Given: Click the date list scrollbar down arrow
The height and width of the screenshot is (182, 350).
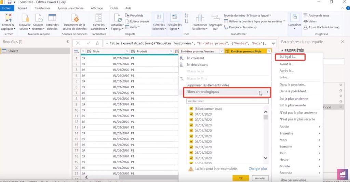Looking at the screenshot, I should (266, 158).
